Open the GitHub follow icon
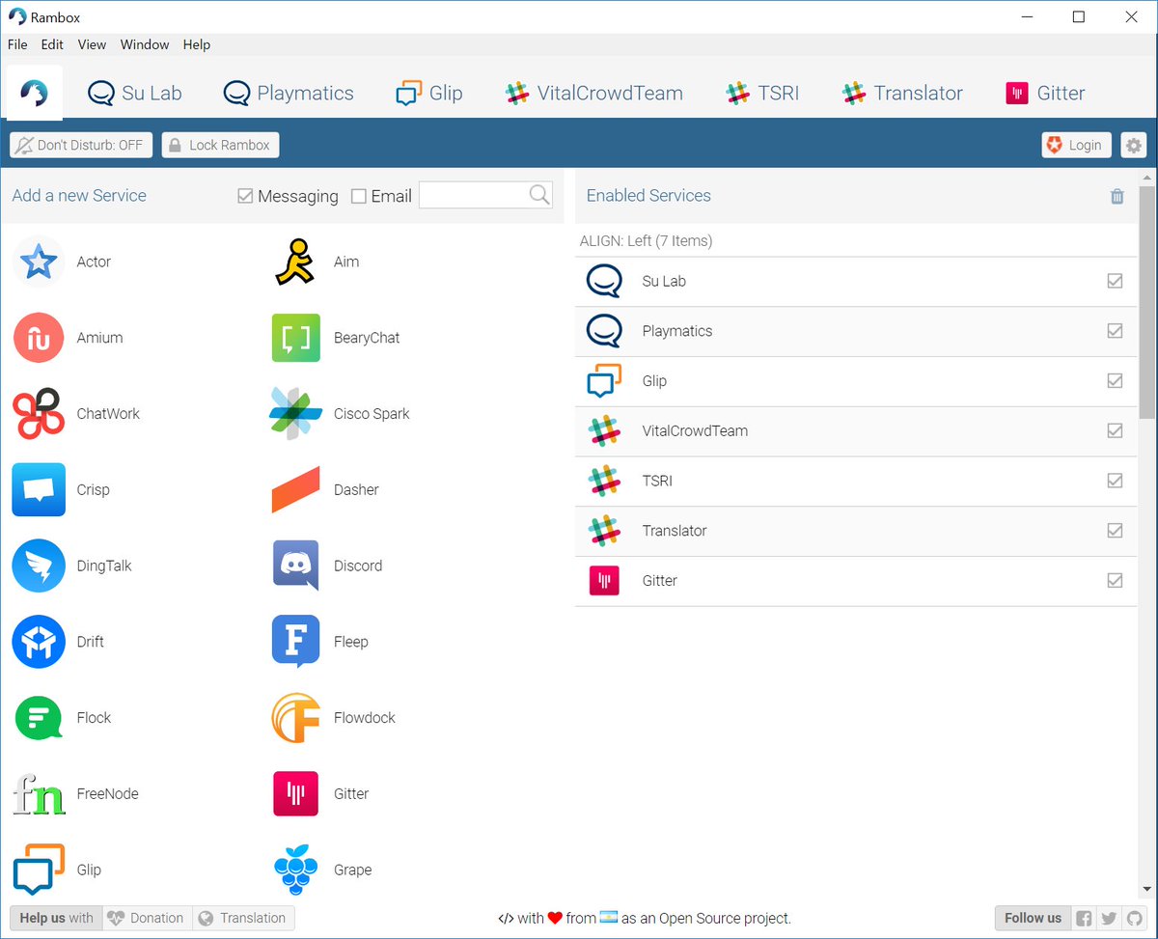The image size is (1158, 939). pyautogui.click(x=1134, y=919)
